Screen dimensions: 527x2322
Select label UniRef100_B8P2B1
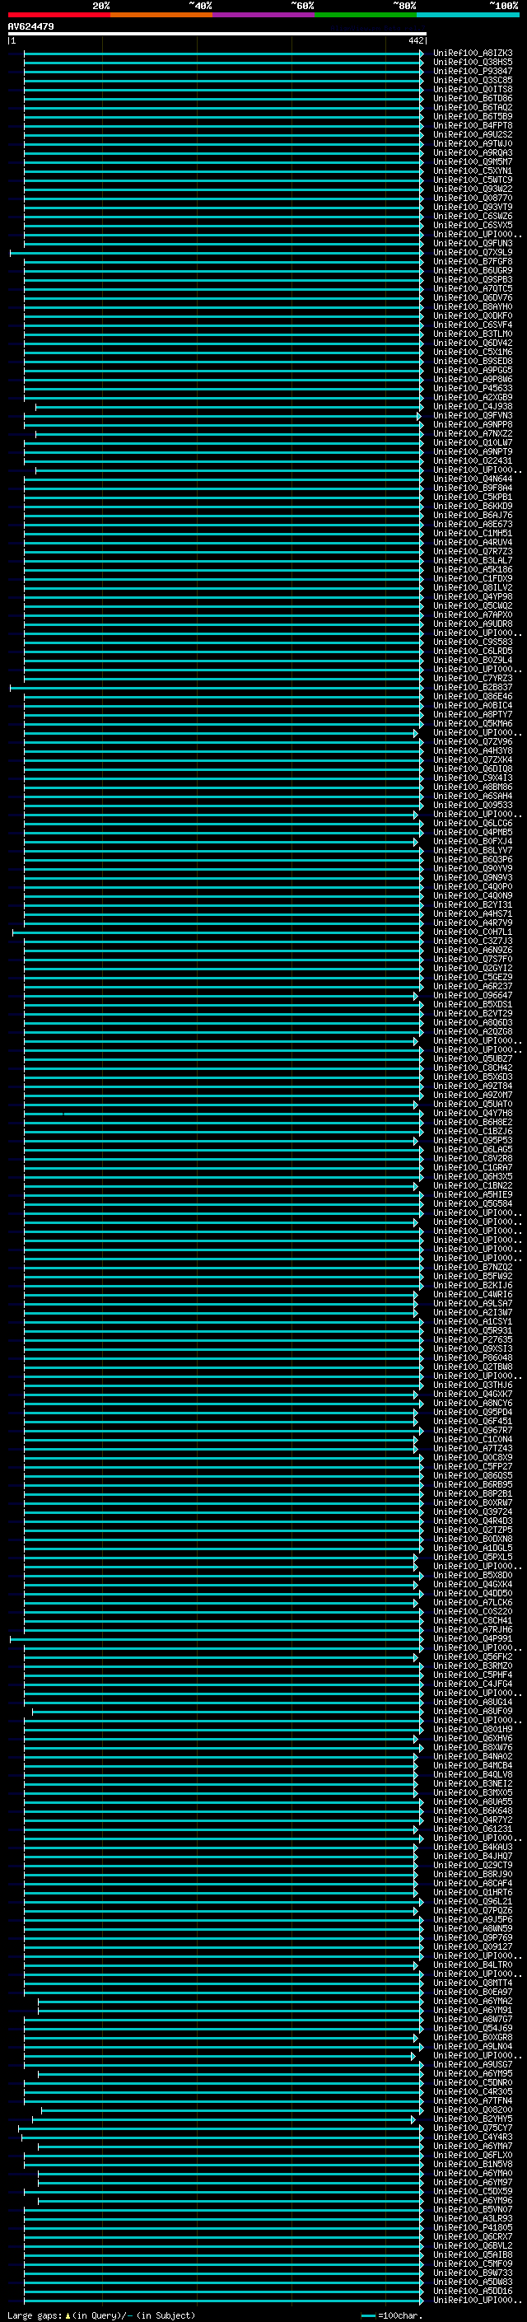tap(473, 1493)
